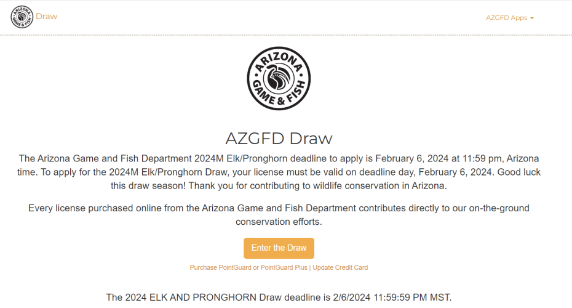Select the bird emblem inside the large logo
The width and height of the screenshot is (572, 308).
click(x=279, y=77)
